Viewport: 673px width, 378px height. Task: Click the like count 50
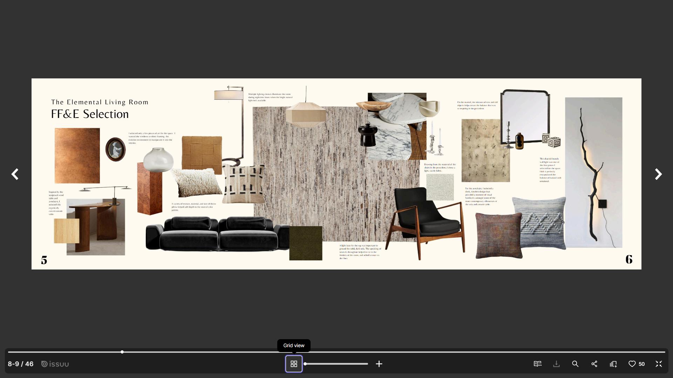pyautogui.click(x=641, y=364)
